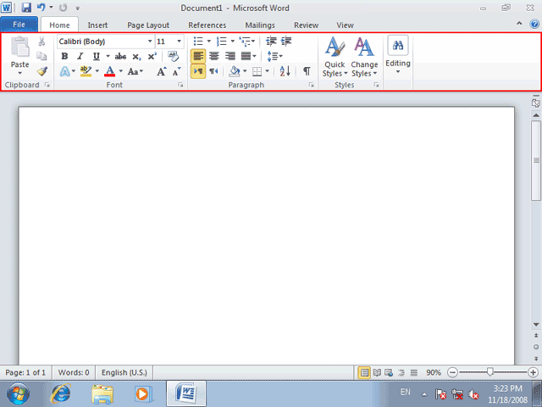Undo the last action
542x407 pixels.
point(41,8)
